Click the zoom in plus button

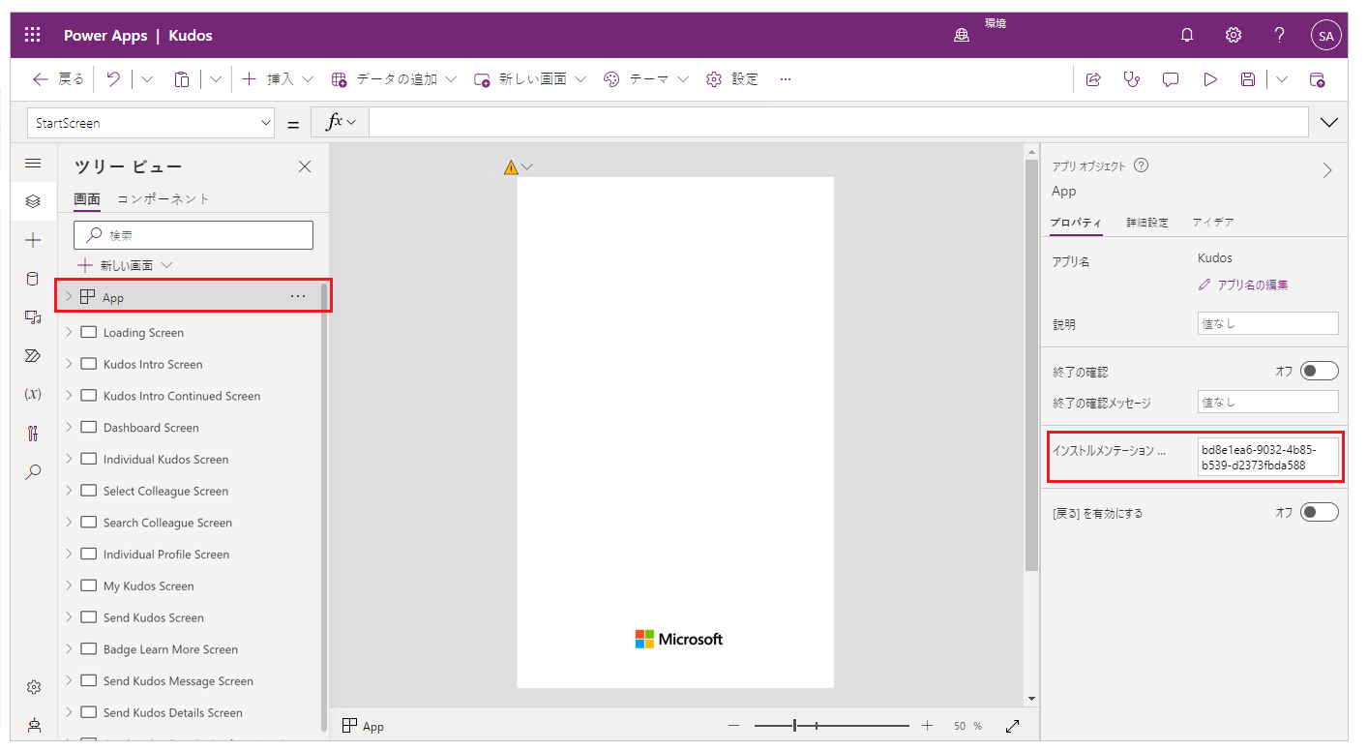click(927, 726)
